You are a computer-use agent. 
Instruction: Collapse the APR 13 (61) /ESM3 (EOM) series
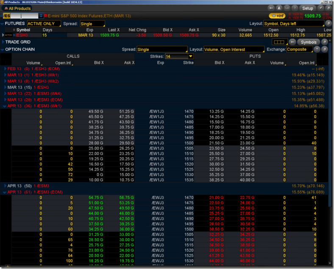point(5,192)
